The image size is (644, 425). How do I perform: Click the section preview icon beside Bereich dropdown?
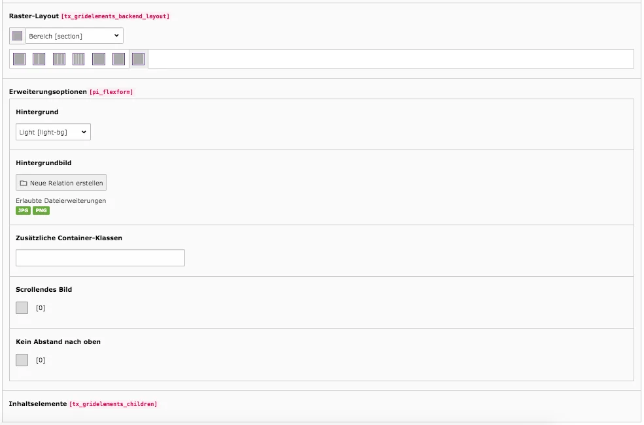point(17,35)
